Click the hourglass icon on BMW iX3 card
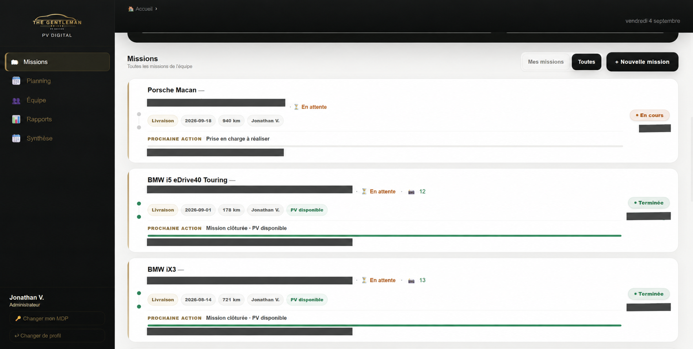Viewport: 693px width, 349px height. 364,280
